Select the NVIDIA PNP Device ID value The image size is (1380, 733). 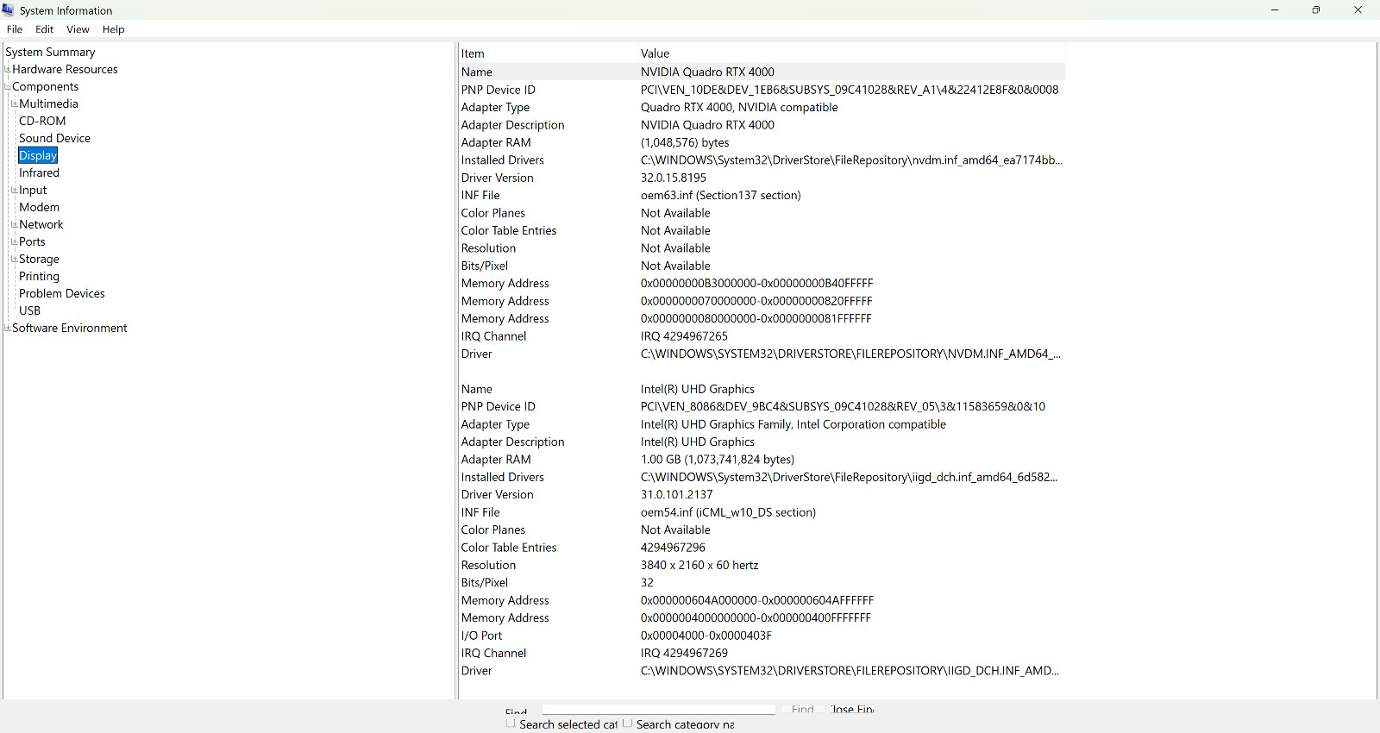pyautogui.click(x=850, y=90)
